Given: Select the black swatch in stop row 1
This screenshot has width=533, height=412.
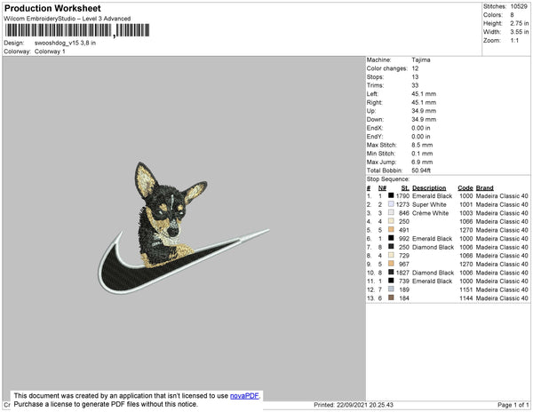Looking at the screenshot, I should [391, 195].
